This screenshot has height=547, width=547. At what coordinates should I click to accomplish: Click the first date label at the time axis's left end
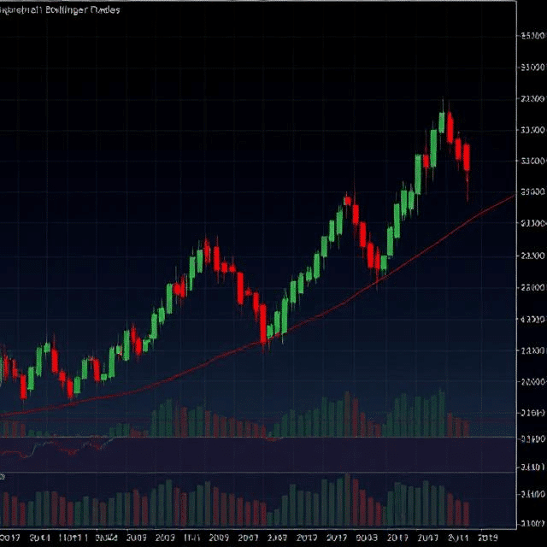pyautogui.click(x=10, y=538)
